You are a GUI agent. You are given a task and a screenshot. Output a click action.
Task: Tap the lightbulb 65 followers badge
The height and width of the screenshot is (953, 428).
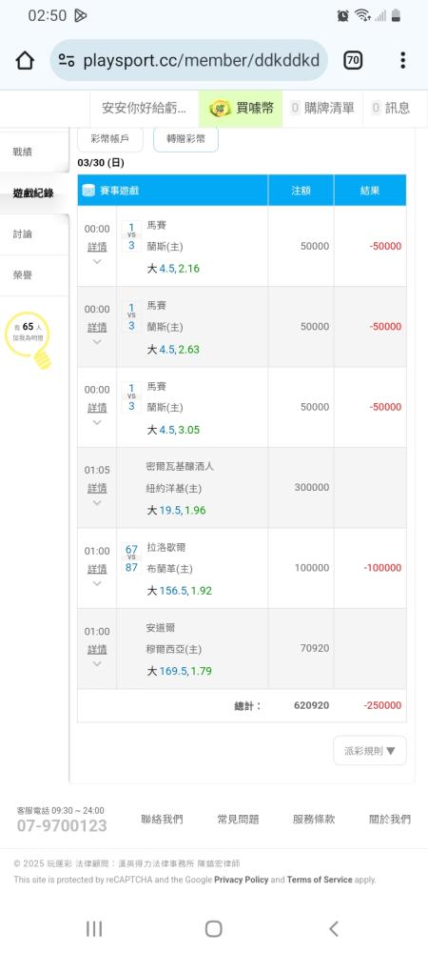click(28, 338)
